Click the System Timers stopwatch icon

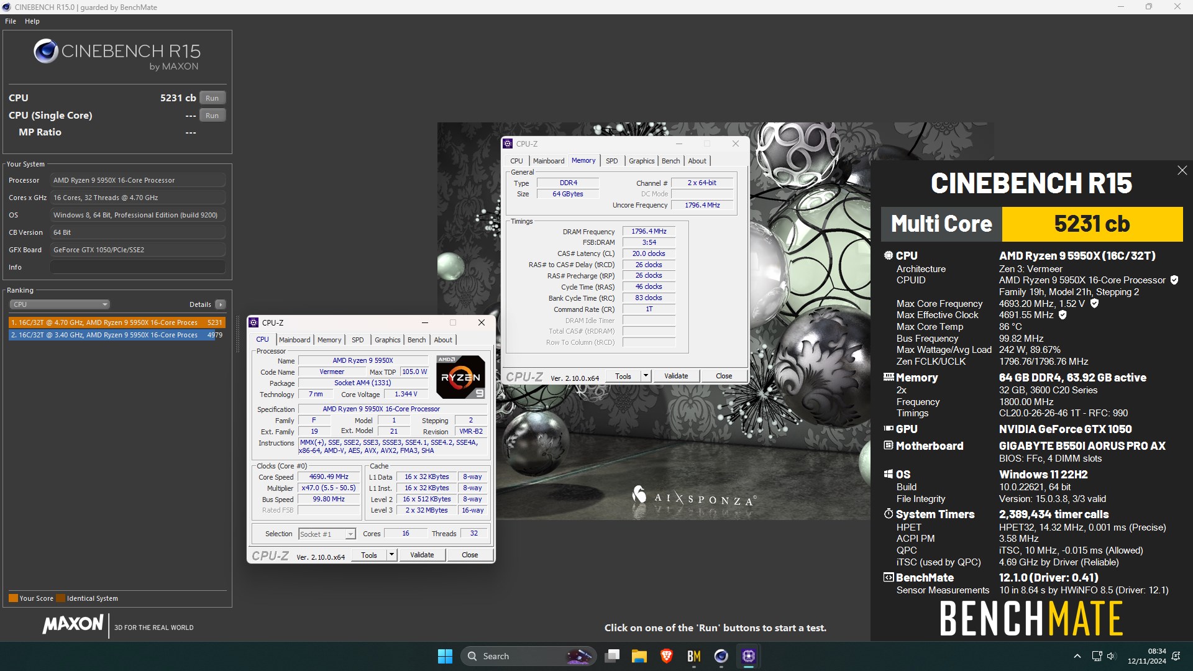tap(889, 514)
